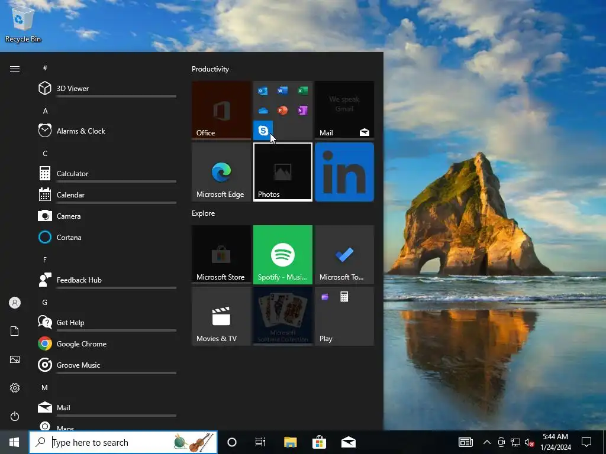Open News and interests taskbar icon
This screenshot has height=454, width=606.
466,442
